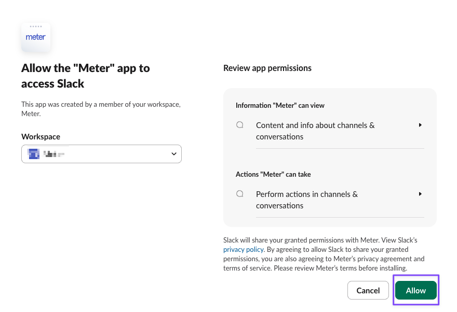Open the Workspace dropdown
The image size is (457, 312).
101,153
